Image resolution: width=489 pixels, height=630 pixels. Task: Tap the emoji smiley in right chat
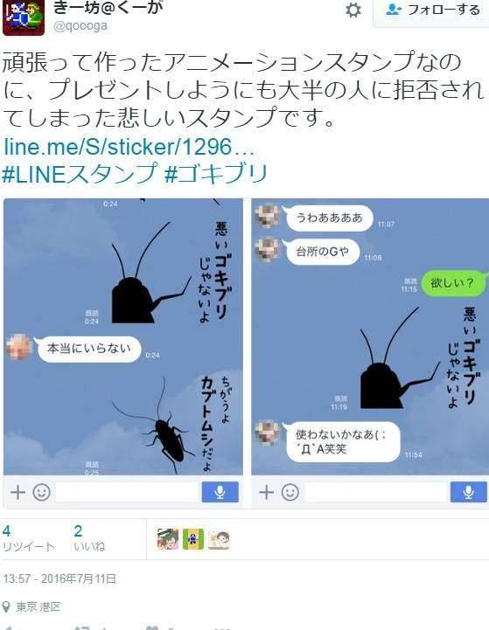coord(290,492)
